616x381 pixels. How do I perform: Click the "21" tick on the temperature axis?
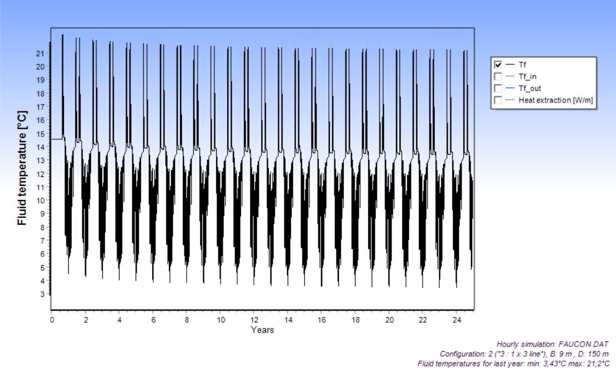41,53
